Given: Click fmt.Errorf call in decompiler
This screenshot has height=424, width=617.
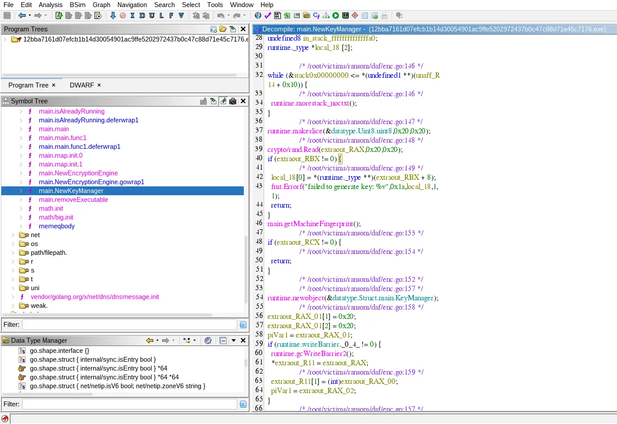Looking at the screenshot, I should [x=287, y=187].
